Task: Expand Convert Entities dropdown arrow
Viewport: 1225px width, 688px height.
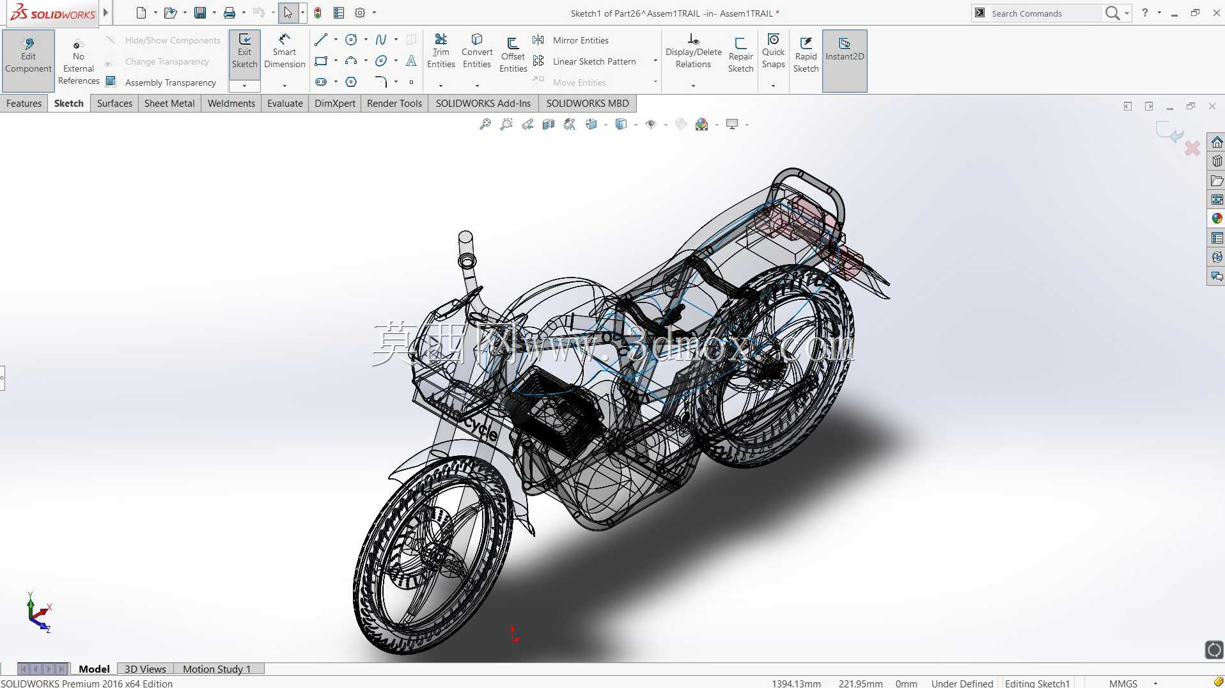Action: pyautogui.click(x=477, y=86)
